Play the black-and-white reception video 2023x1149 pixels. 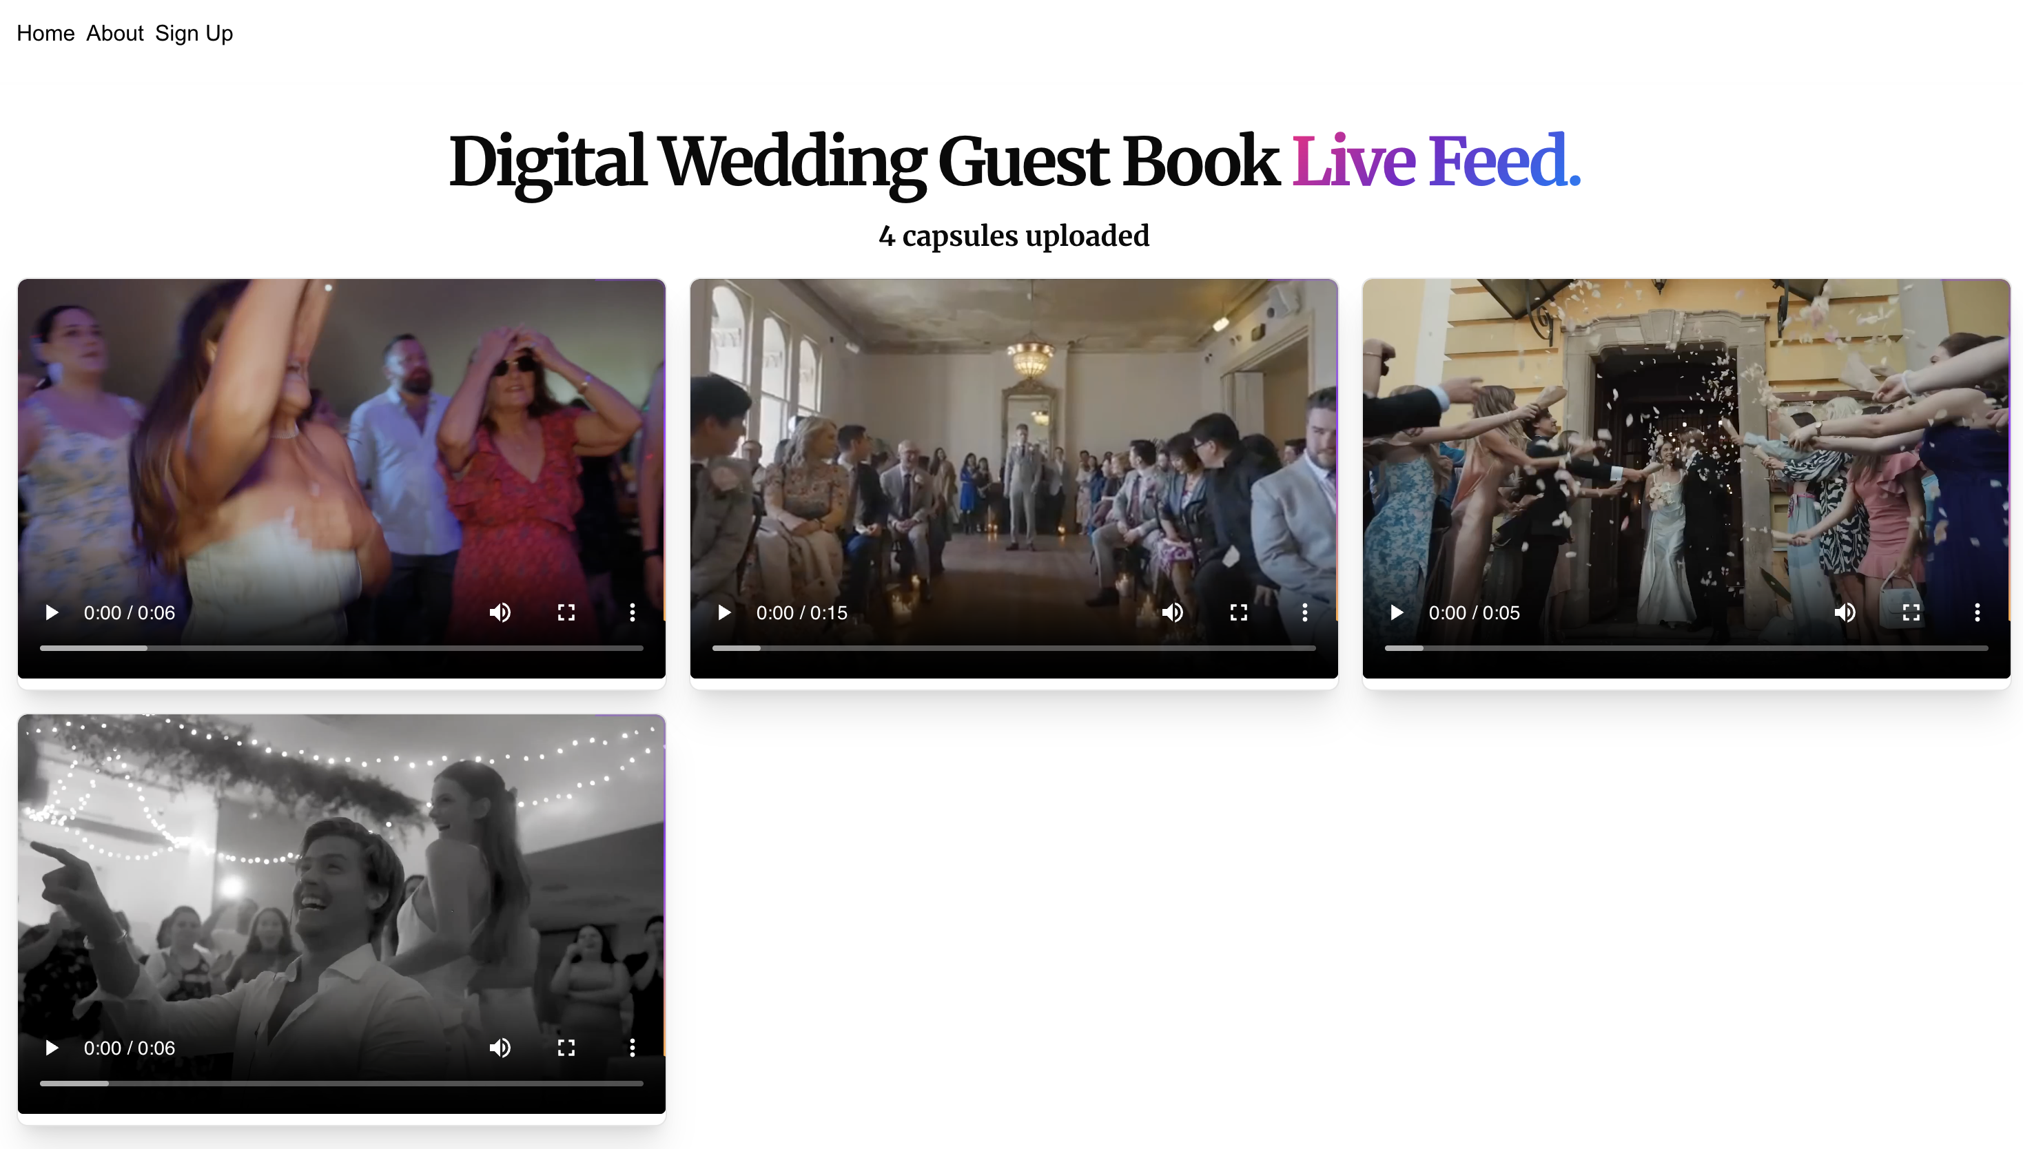[x=52, y=1047]
